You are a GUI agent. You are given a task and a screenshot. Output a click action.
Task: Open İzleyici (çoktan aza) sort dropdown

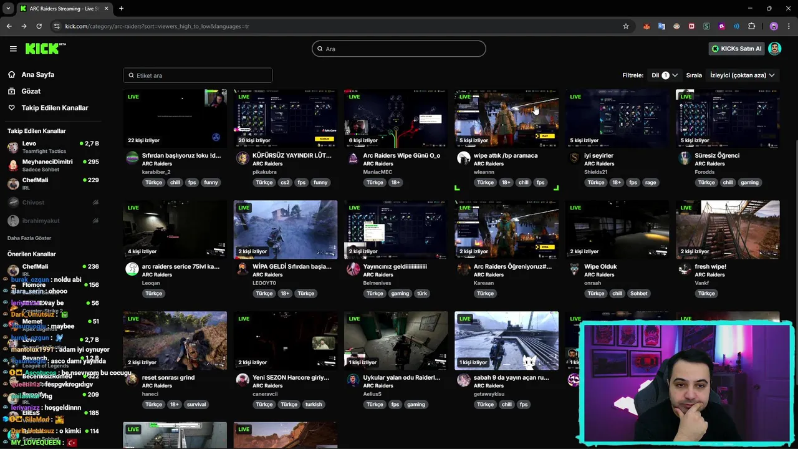click(x=742, y=75)
